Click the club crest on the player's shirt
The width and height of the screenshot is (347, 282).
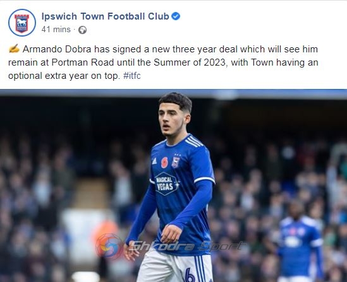176,162
